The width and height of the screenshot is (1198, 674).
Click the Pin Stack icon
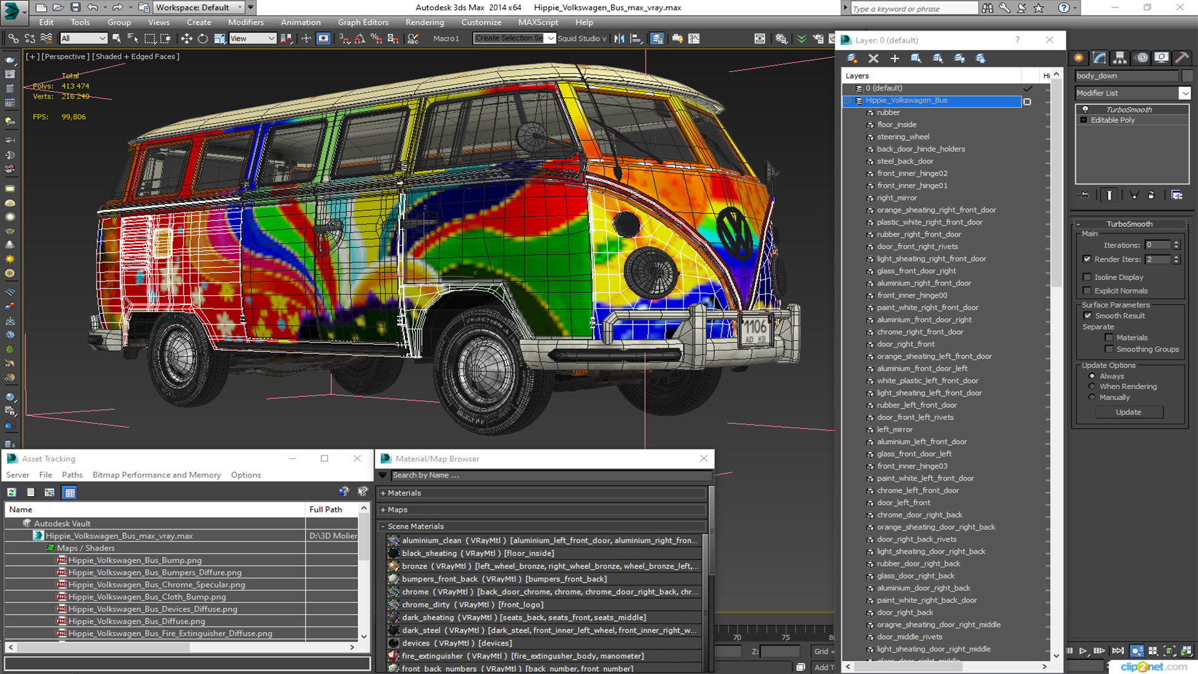click(x=1084, y=195)
